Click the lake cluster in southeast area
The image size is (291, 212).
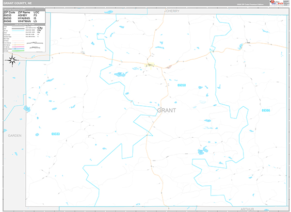point(202,152)
